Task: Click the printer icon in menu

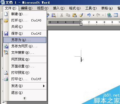Action: tap(6, 79)
